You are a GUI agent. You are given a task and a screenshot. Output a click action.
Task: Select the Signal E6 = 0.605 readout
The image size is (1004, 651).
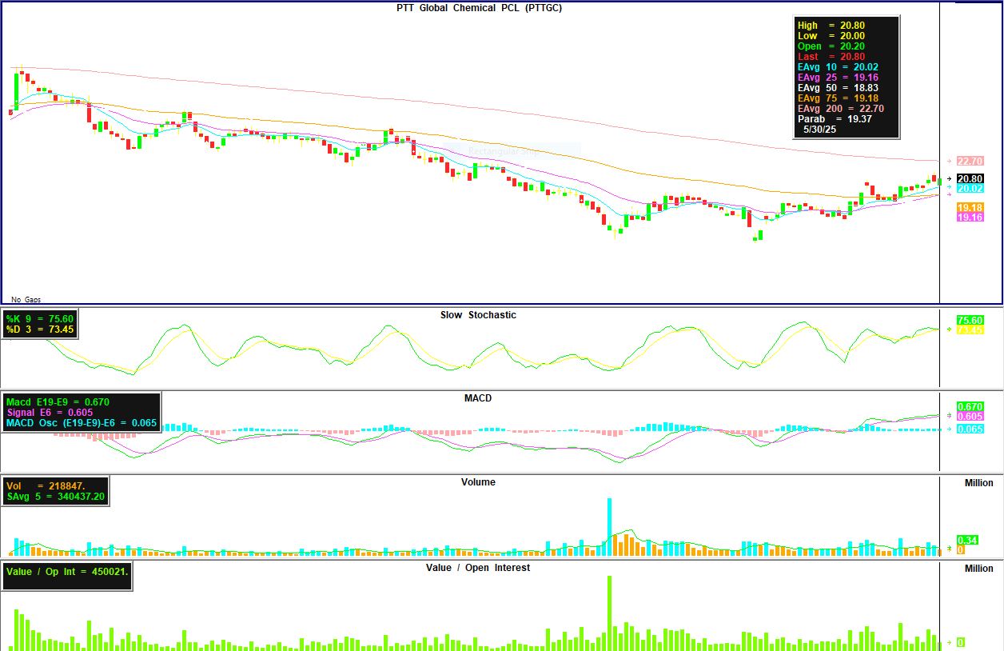coord(50,413)
